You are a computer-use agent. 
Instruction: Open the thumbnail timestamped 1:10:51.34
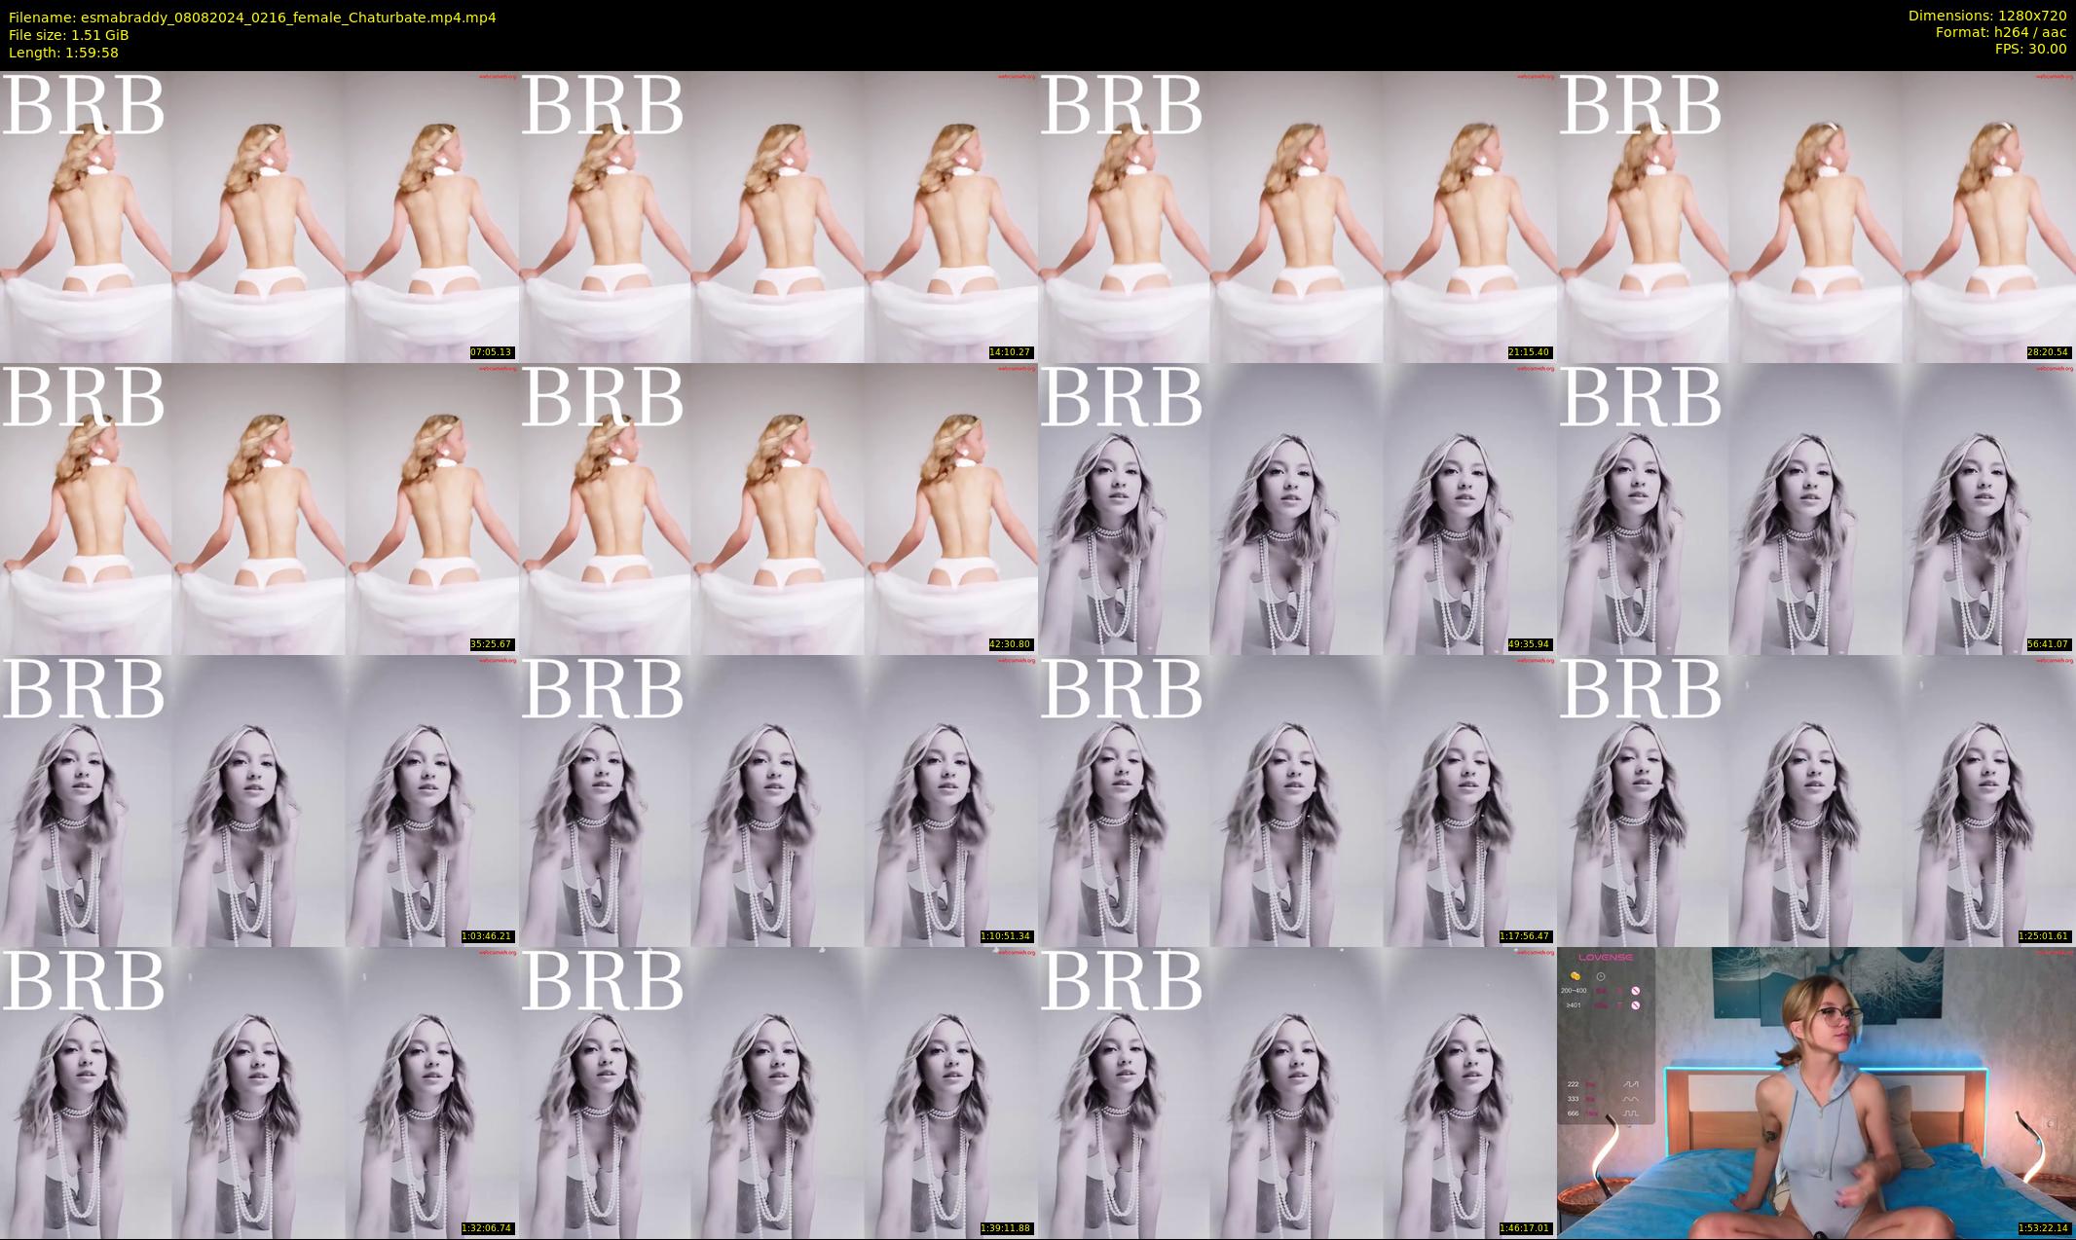click(x=778, y=800)
